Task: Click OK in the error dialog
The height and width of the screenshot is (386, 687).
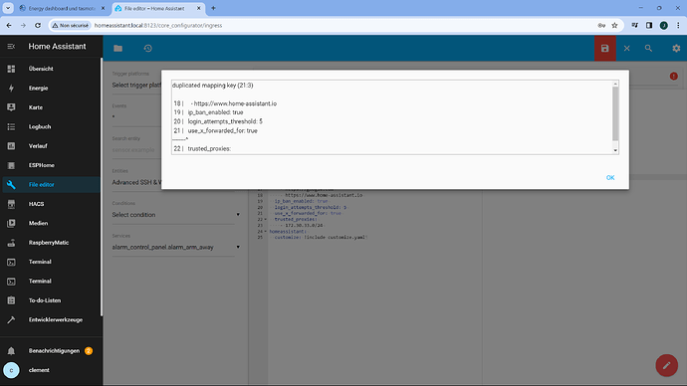Action: (x=610, y=178)
